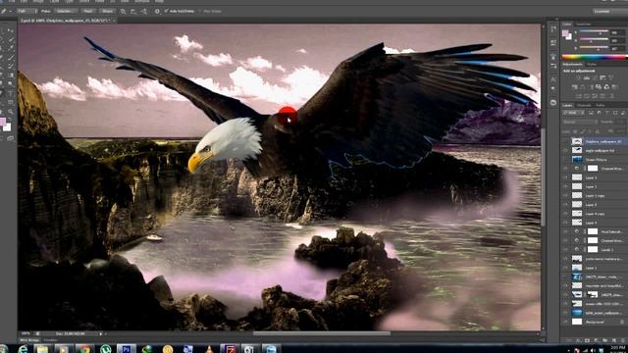Screen dimensions: 628x353
Task: Hide the Background layer
Action: (565, 322)
